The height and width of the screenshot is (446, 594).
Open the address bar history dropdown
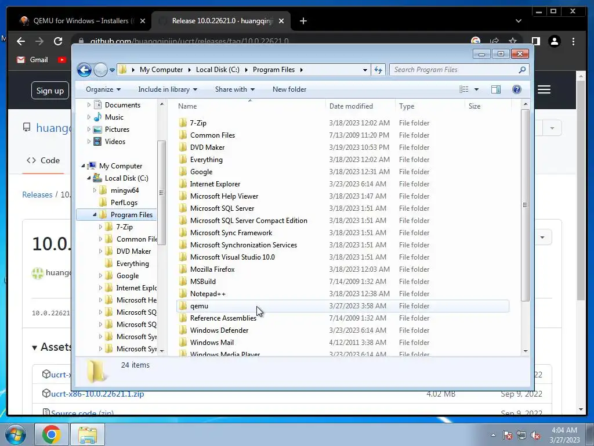[365, 70]
